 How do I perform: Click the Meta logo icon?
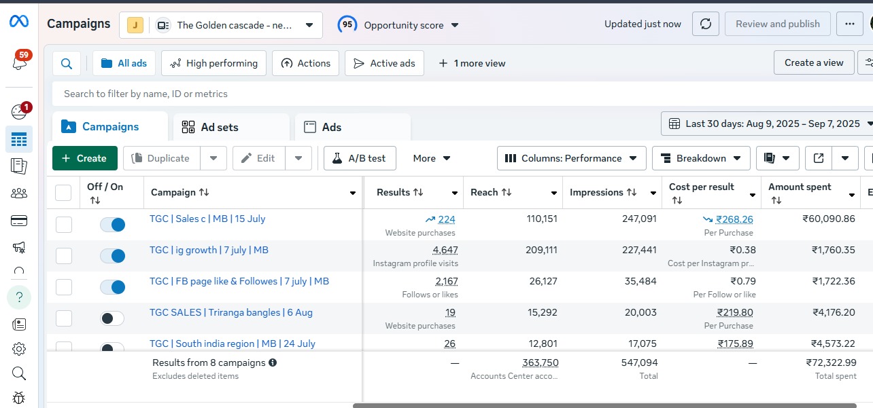[18, 22]
